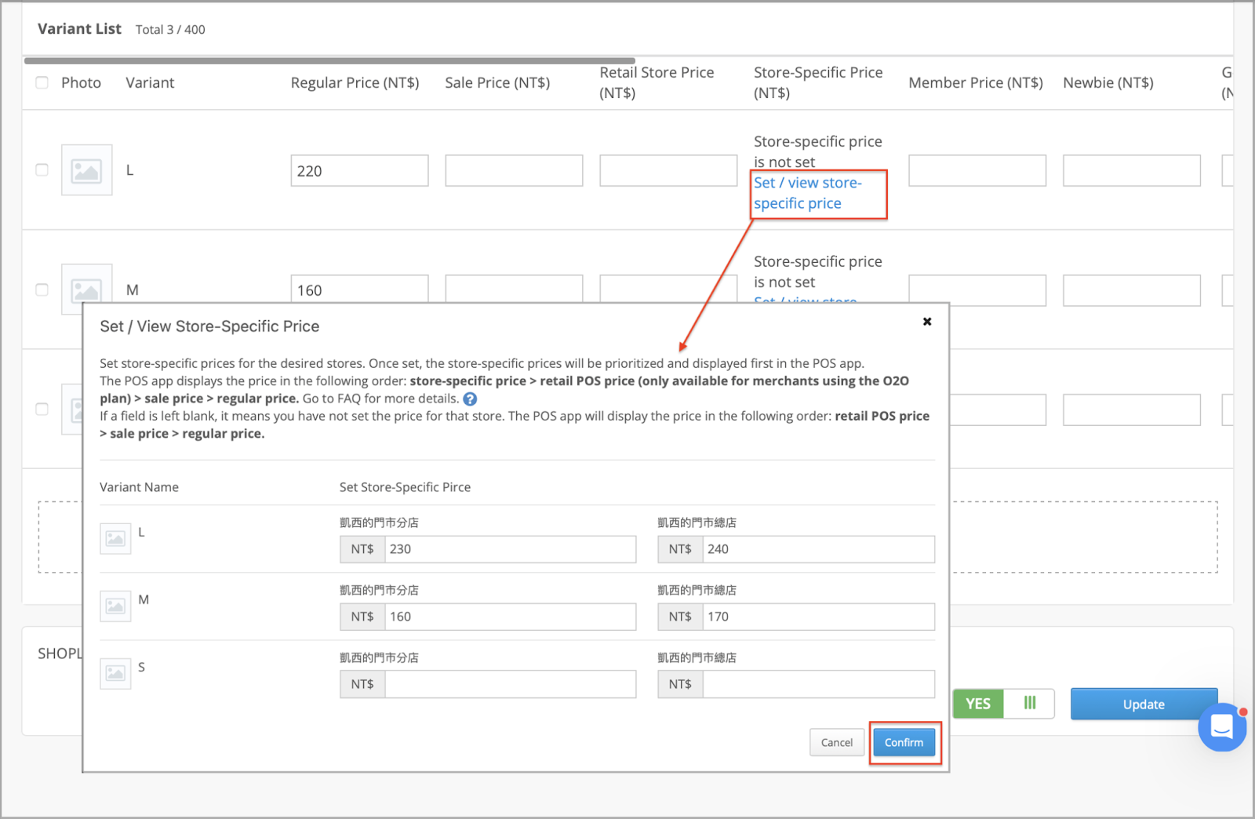1255x819 pixels.
Task: Click S branch store empty price field
Action: coord(510,684)
